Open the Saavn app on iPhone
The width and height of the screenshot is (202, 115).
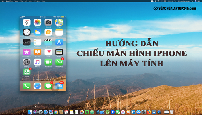click(x=27, y=72)
